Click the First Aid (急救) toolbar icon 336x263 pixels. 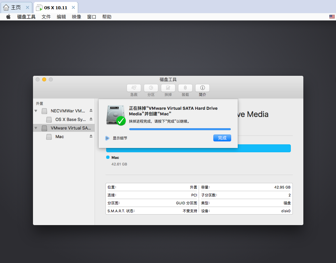pos(134,88)
